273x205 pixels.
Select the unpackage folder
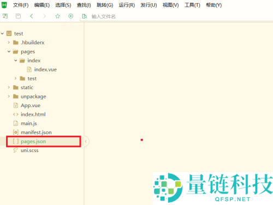pos(33,97)
